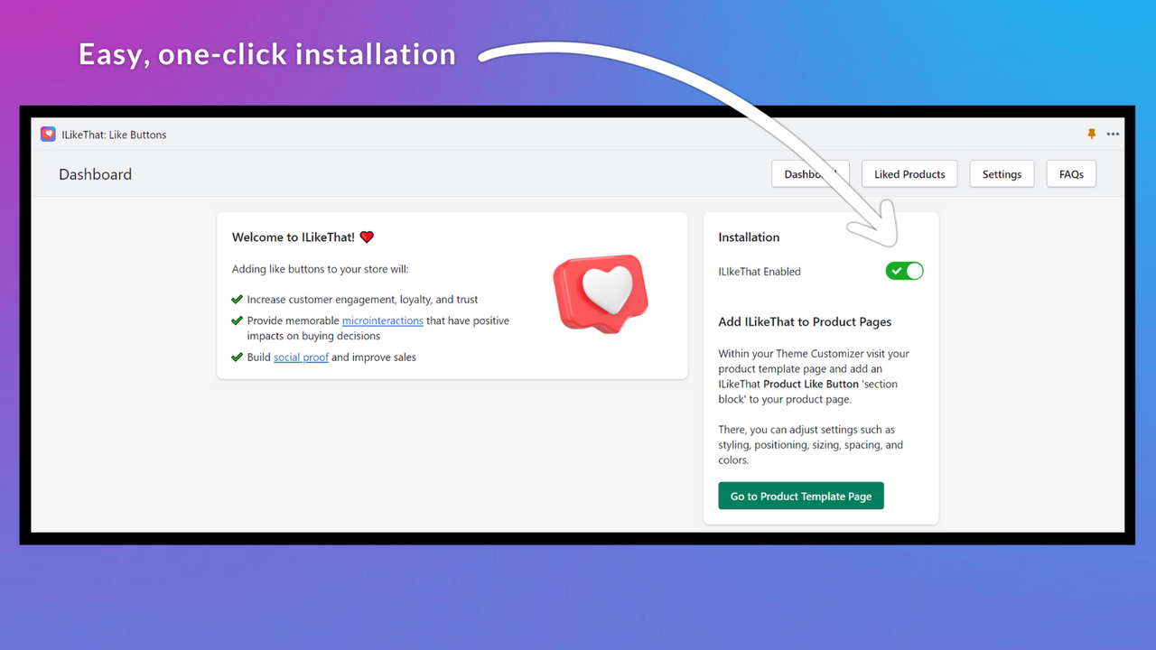Click checkmark beside 'Increase customer engagement'
This screenshot has width=1156, height=650.
point(237,299)
